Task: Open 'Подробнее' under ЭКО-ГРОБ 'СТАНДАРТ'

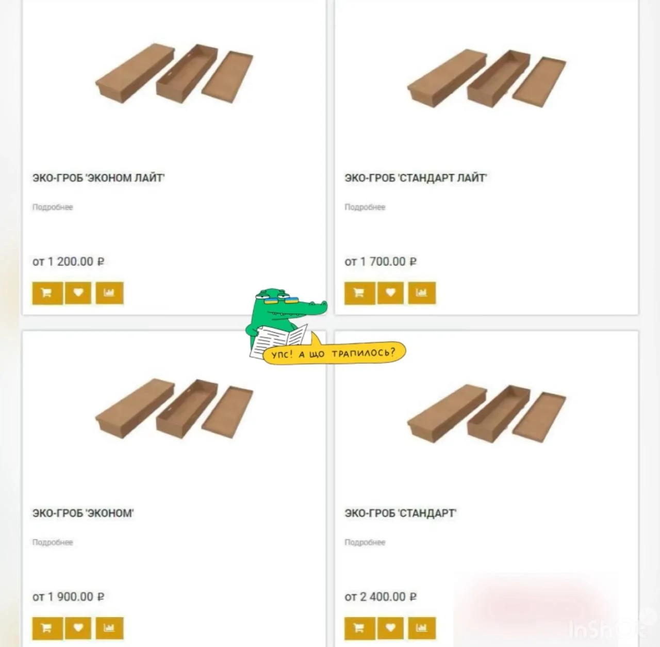Action: tap(365, 542)
